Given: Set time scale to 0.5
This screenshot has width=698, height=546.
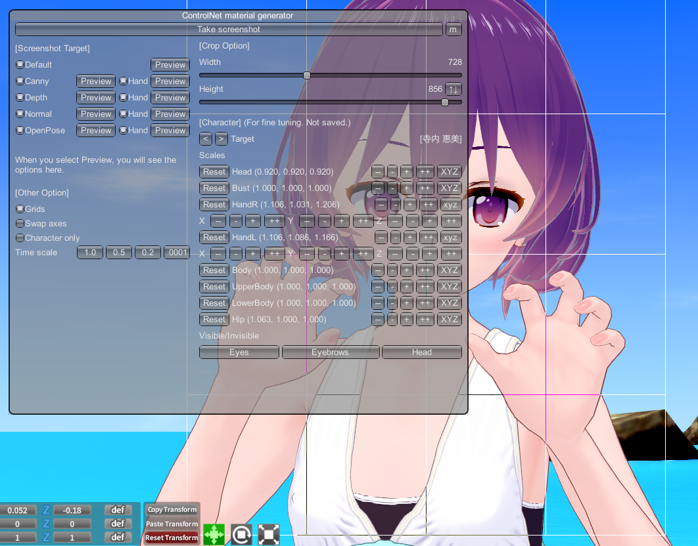Looking at the screenshot, I should (119, 253).
